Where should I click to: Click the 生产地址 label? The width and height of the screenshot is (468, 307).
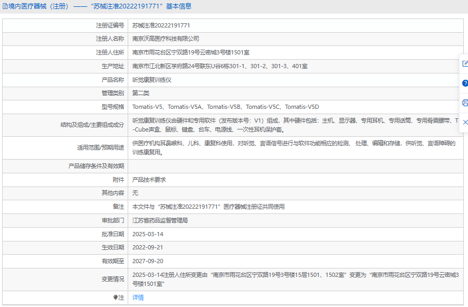tap(113, 66)
